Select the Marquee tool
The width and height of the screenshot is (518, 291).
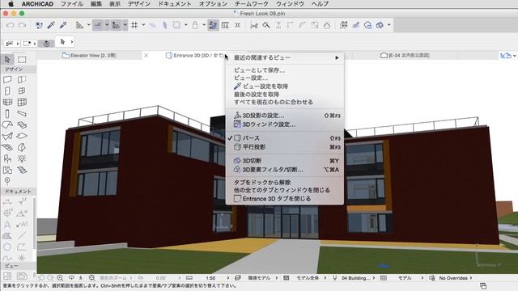coord(22,59)
